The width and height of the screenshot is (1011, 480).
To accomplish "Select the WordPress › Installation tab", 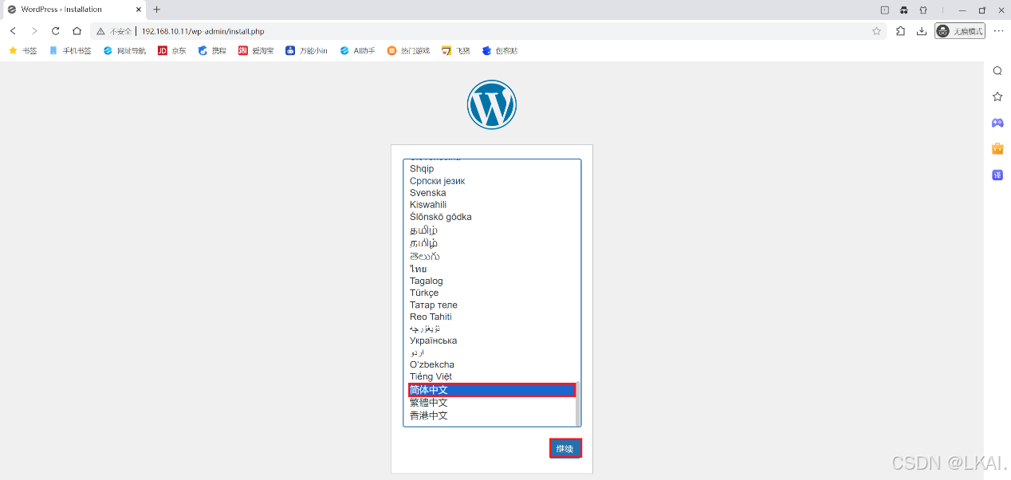I will point(73,10).
